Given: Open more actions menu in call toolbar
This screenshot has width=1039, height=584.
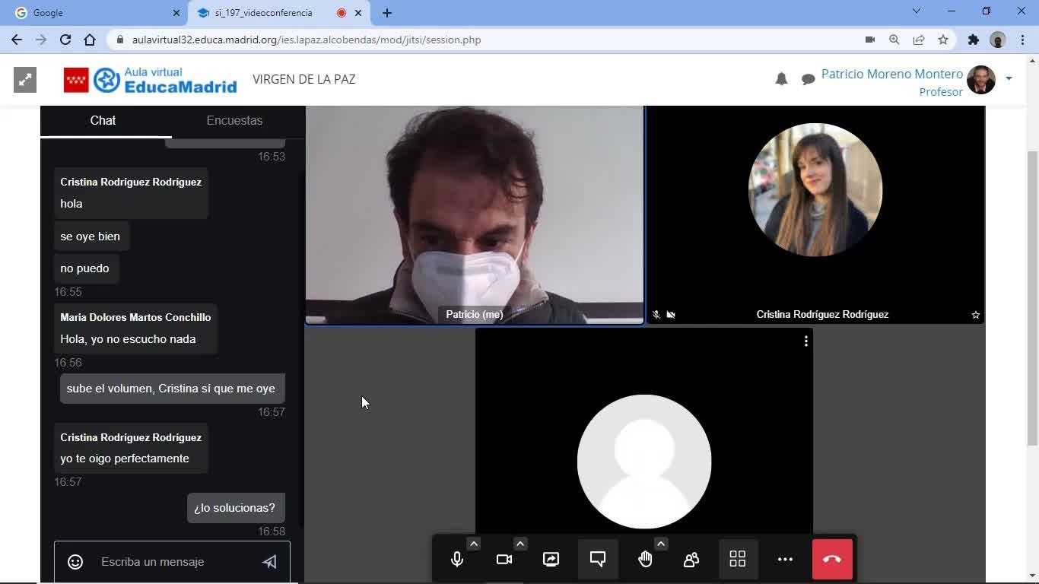Looking at the screenshot, I should point(785,560).
